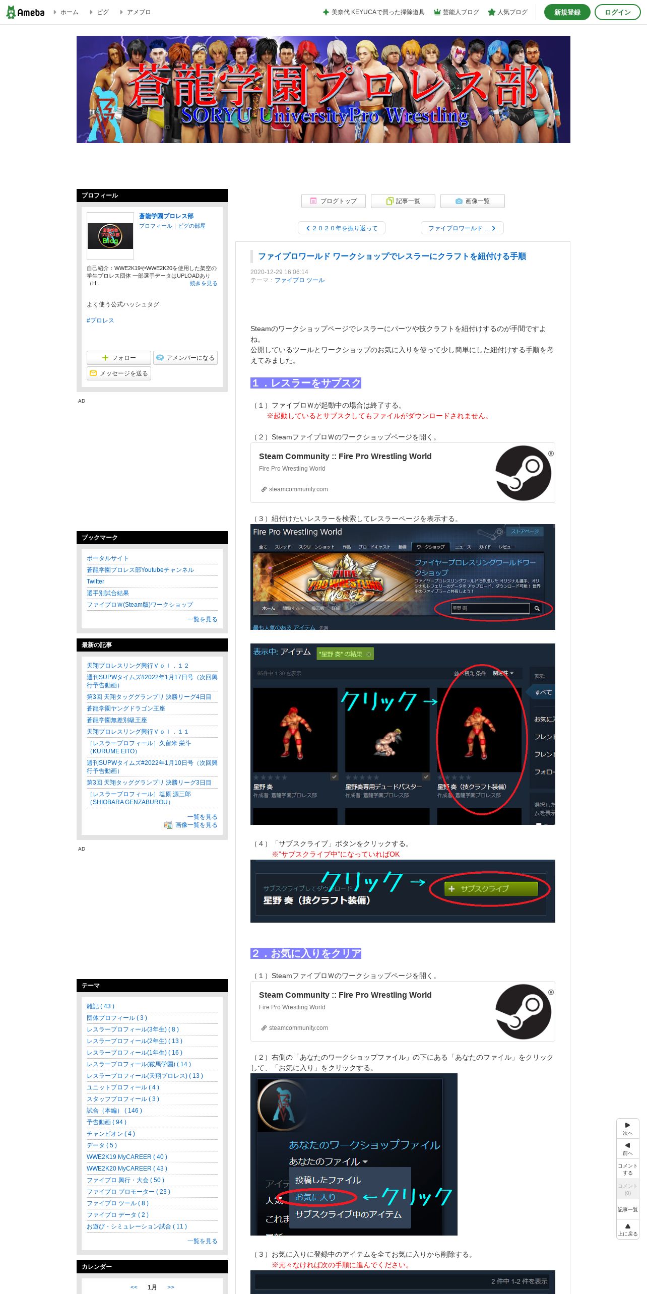647x1294 pixels.
Task: Click アメンバーになる button
Action: click(185, 358)
